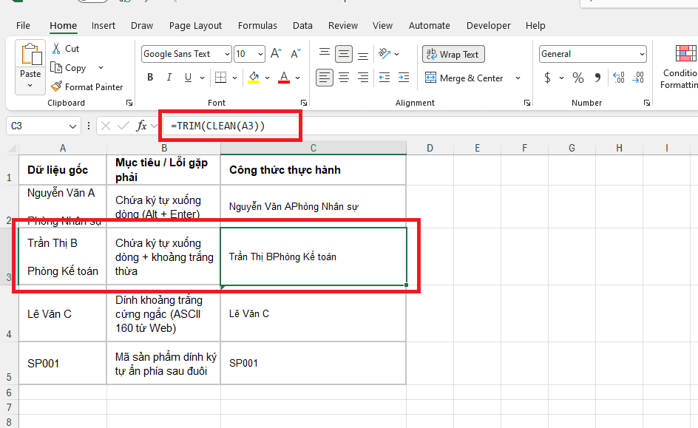Select cell A5 containing SP001
Viewport: 698px width, 428px height.
[x=63, y=364]
